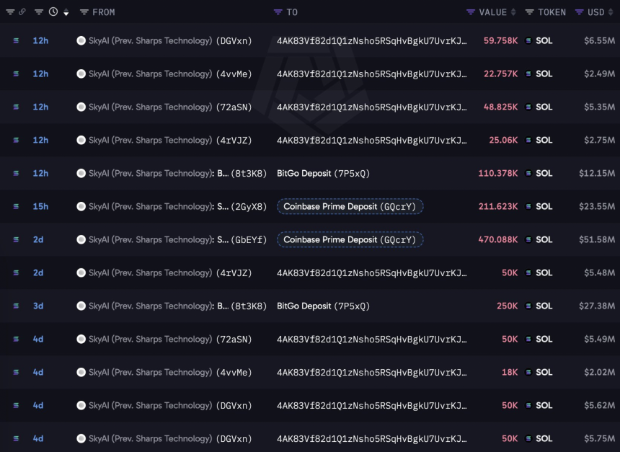Viewport: 620px width, 452px height.
Task: Open the 15h transaction time link
Action: tap(40, 206)
